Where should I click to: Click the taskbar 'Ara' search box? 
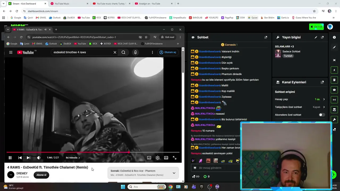pos(147,187)
